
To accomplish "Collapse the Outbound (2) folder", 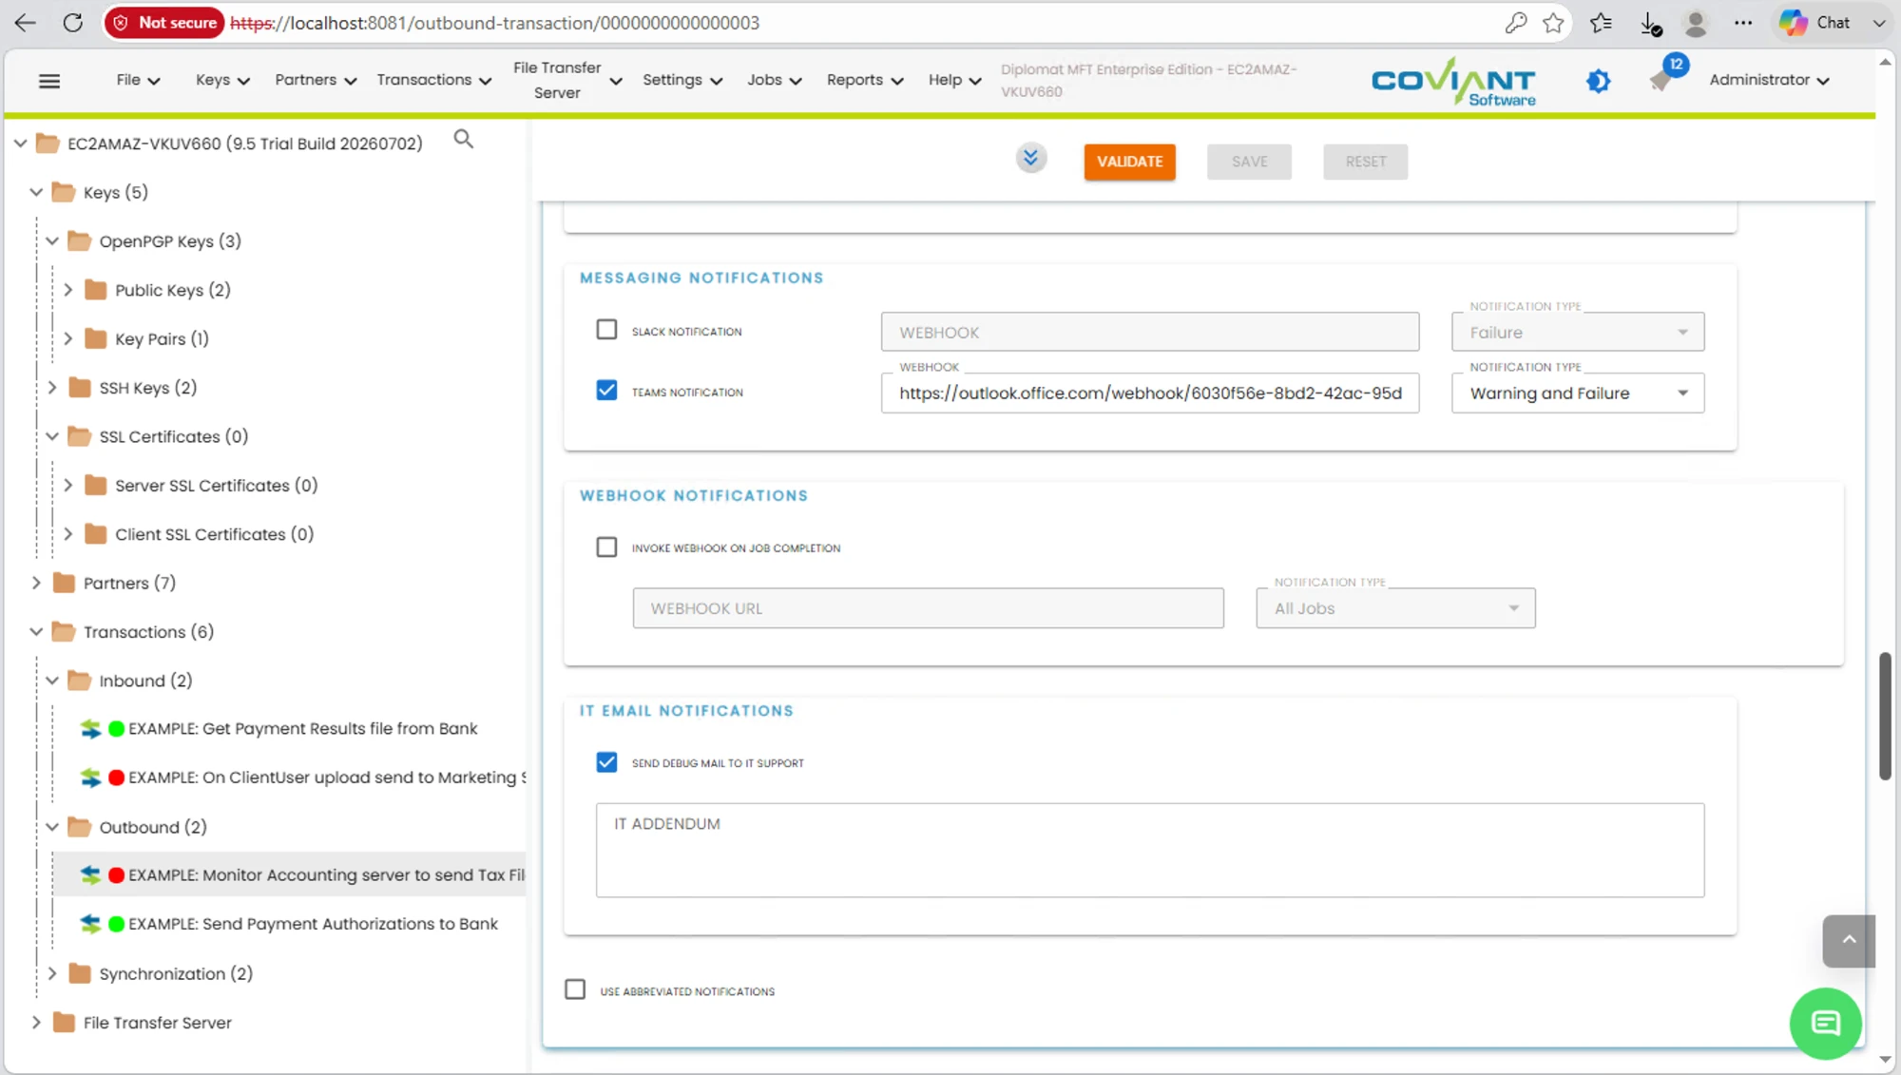I will click(x=52, y=827).
